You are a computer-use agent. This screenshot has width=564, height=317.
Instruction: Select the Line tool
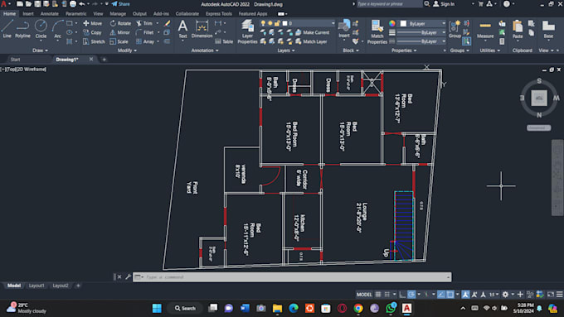coord(7,29)
